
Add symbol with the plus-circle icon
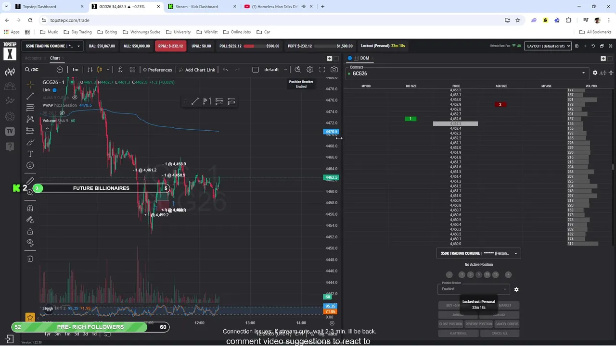(x=60, y=70)
